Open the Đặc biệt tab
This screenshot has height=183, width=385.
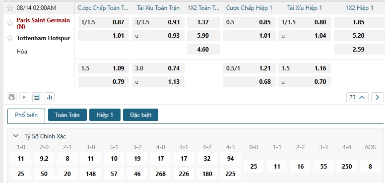click(x=141, y=115)
